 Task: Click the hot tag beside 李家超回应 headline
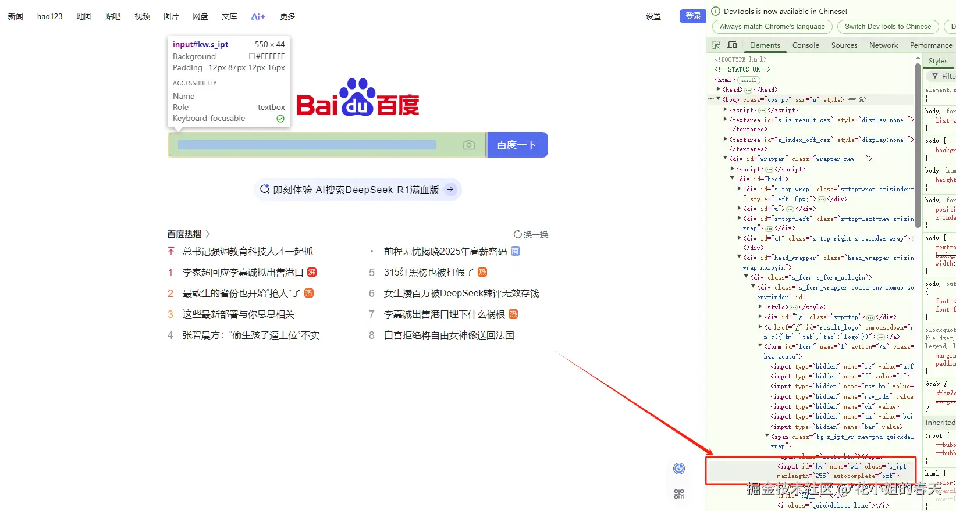coord(312,272)
